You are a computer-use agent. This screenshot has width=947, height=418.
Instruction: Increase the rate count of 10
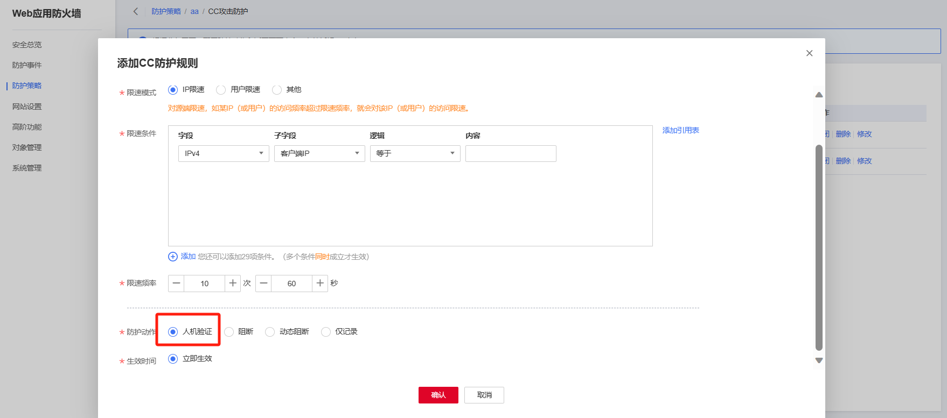[233, 284]
